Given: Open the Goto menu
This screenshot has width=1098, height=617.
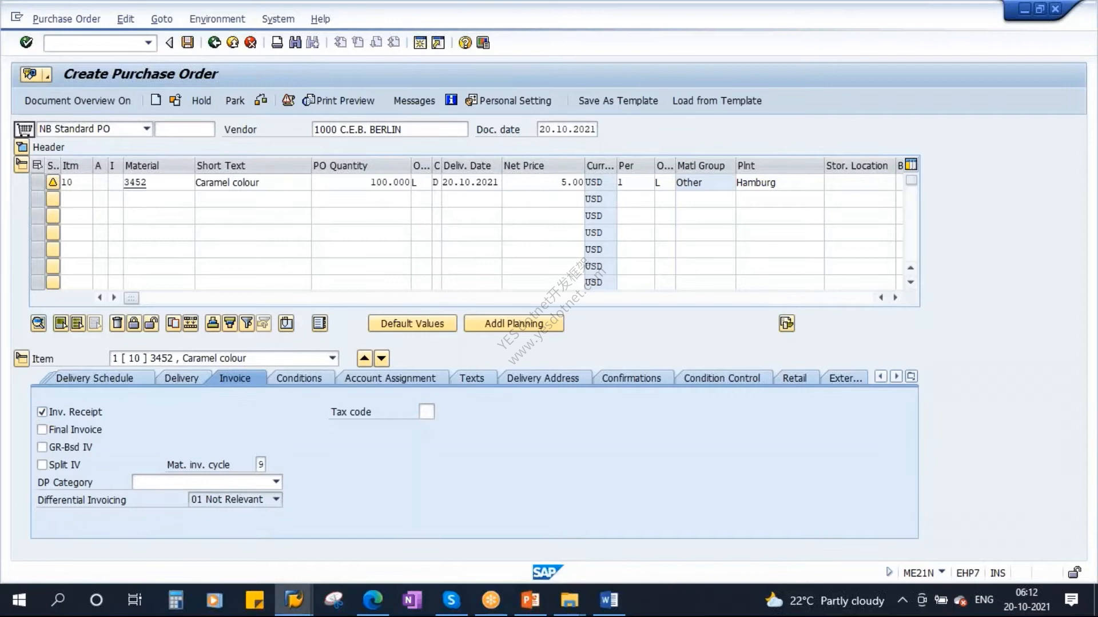Looking at the screenshot, I should (162, 19).
